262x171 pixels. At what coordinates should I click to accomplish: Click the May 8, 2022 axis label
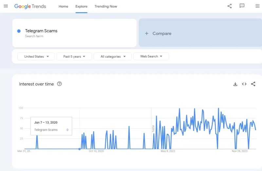click(168, 151)
